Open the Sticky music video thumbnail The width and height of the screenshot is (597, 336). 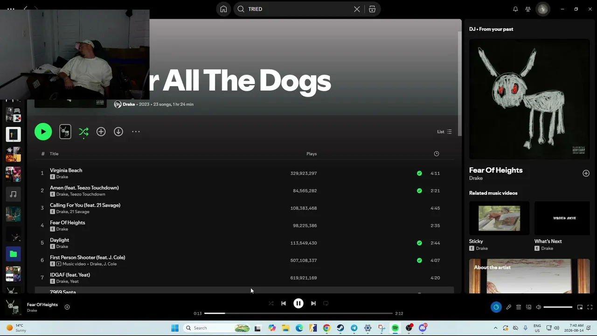(x=499, y=218)
